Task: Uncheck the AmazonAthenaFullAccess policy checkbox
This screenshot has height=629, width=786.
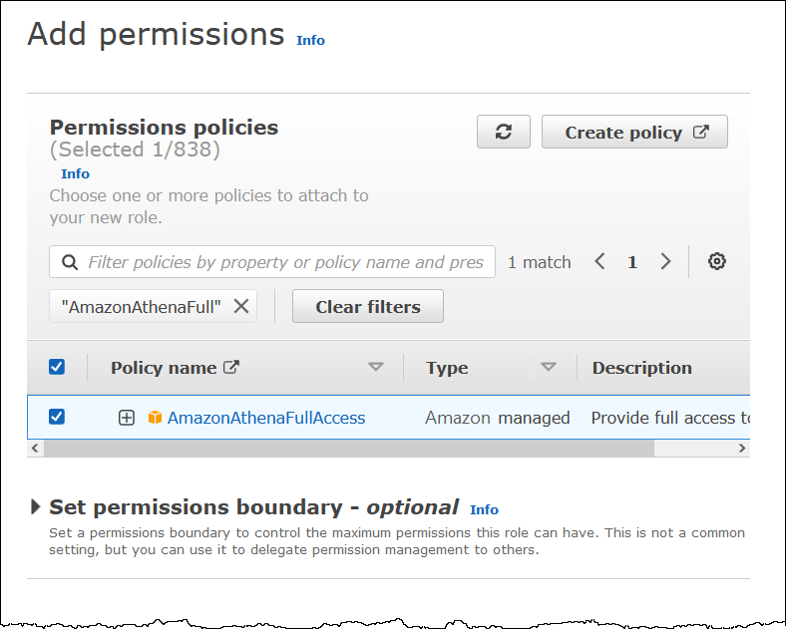Action: pos(57,417)
